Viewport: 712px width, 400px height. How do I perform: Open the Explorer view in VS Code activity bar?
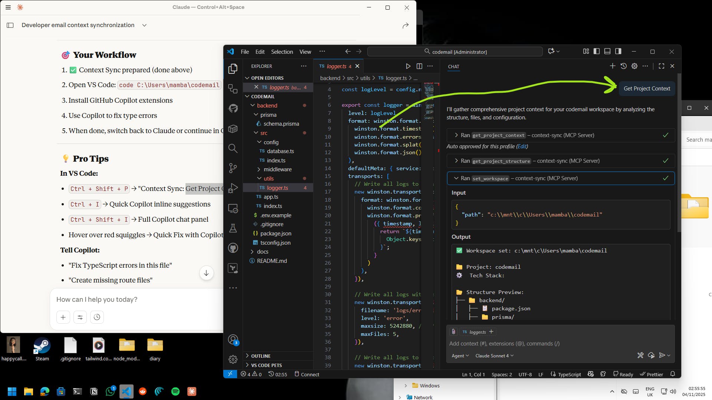(233, 68)
